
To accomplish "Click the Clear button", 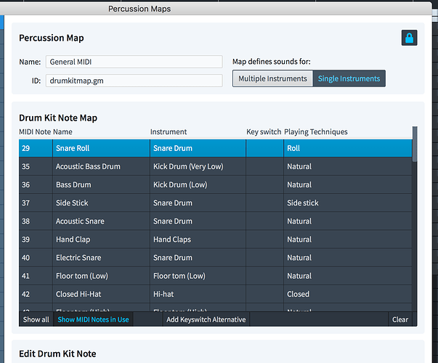I will [400, 319].
